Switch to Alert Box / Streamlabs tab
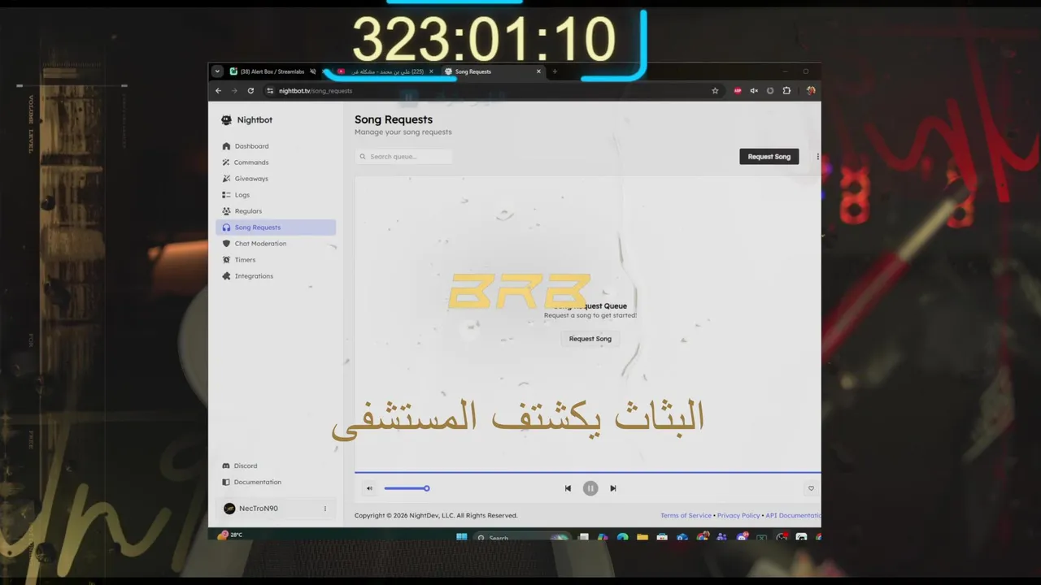1041x585 pixels. 271,71
